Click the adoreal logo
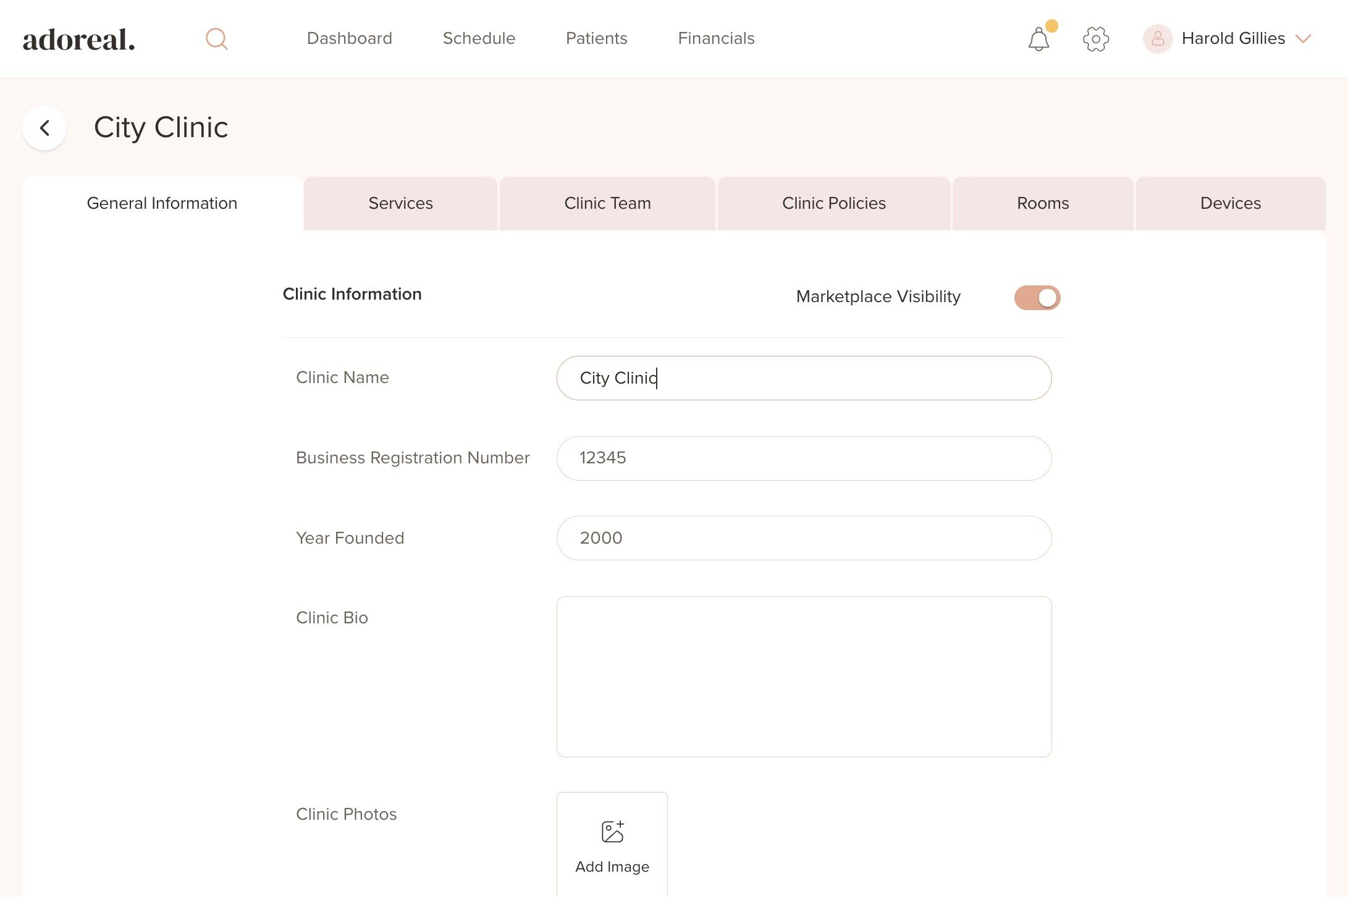 coord(78,40)
